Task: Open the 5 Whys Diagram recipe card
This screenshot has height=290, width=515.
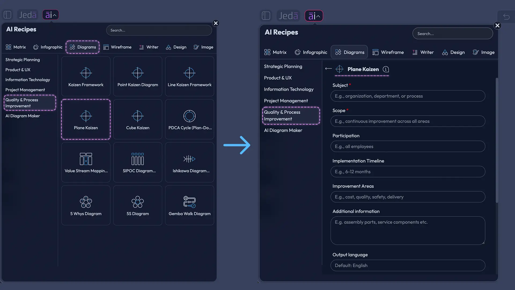Action: click(x=86, y=205)
